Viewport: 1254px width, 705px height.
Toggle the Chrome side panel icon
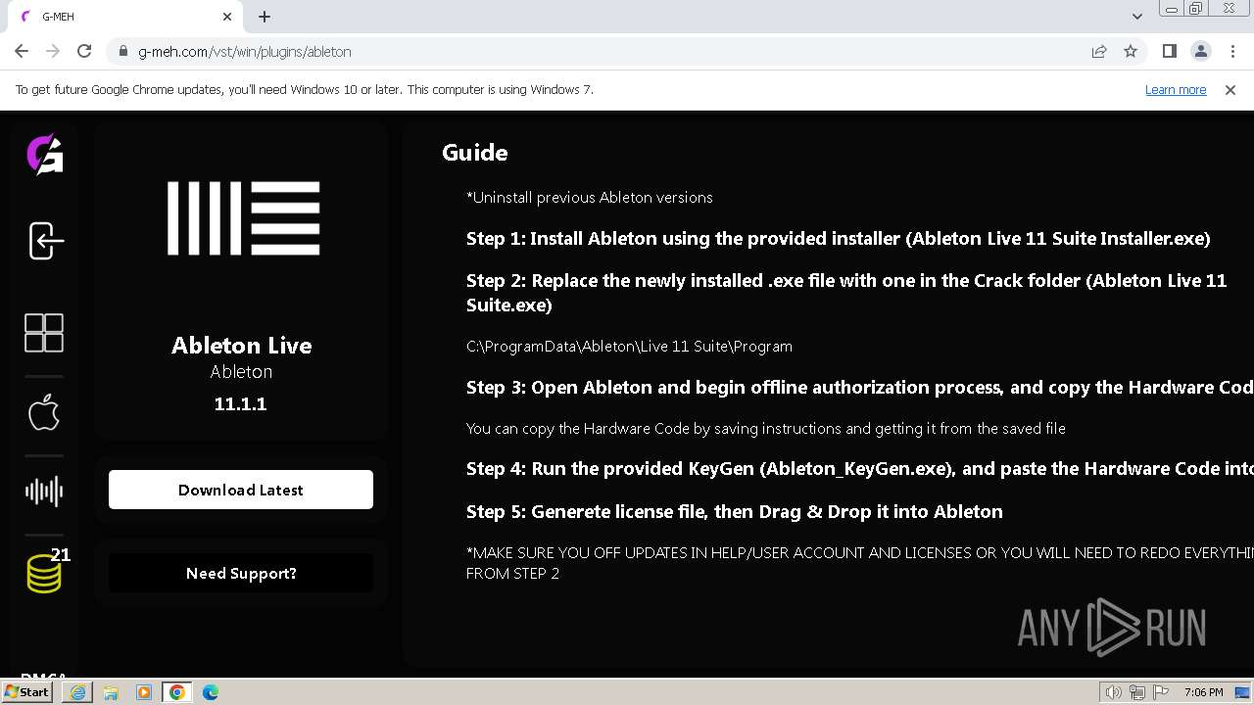click(1169, 51)
